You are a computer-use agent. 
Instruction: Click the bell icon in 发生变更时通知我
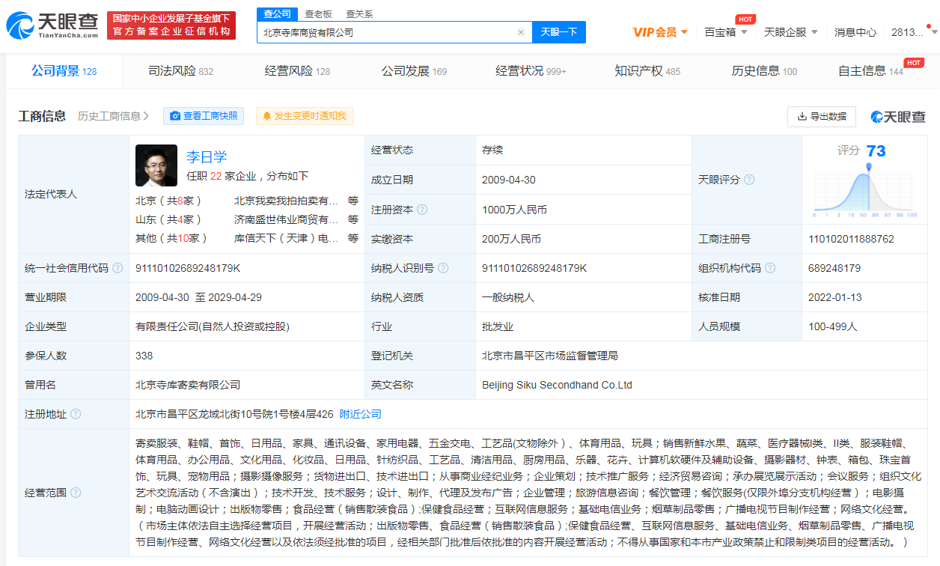pyautogui.click(x=266, y=116)
